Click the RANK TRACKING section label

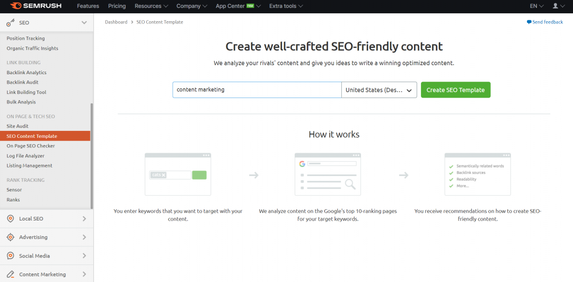(25, 180)
